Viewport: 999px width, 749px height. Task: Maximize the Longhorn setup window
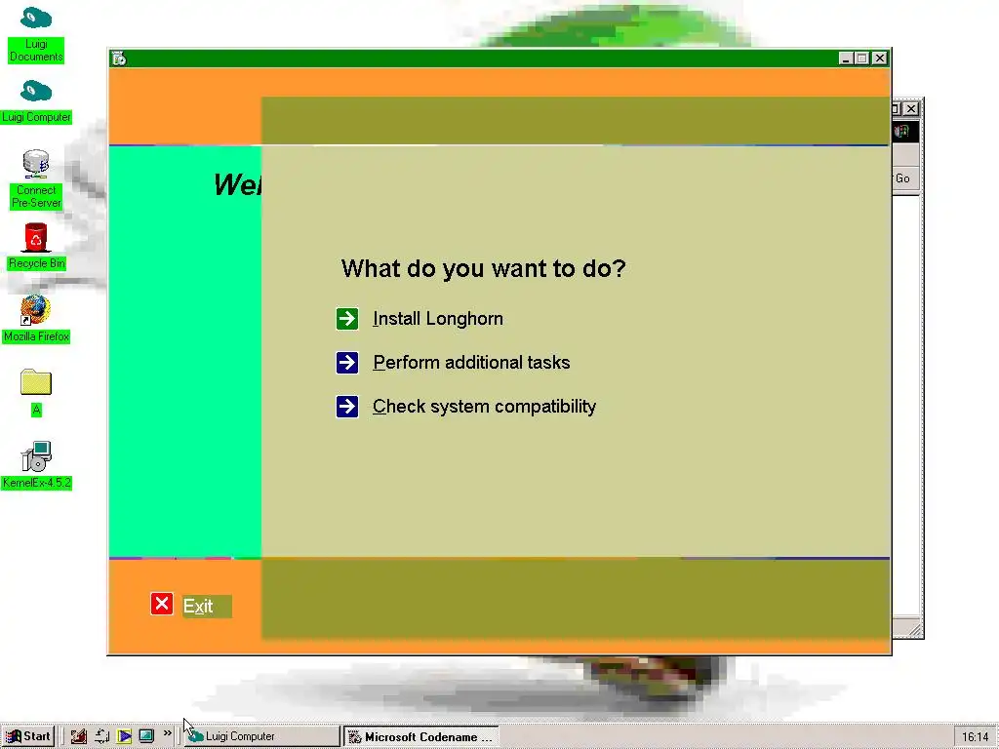coord(861,59)
